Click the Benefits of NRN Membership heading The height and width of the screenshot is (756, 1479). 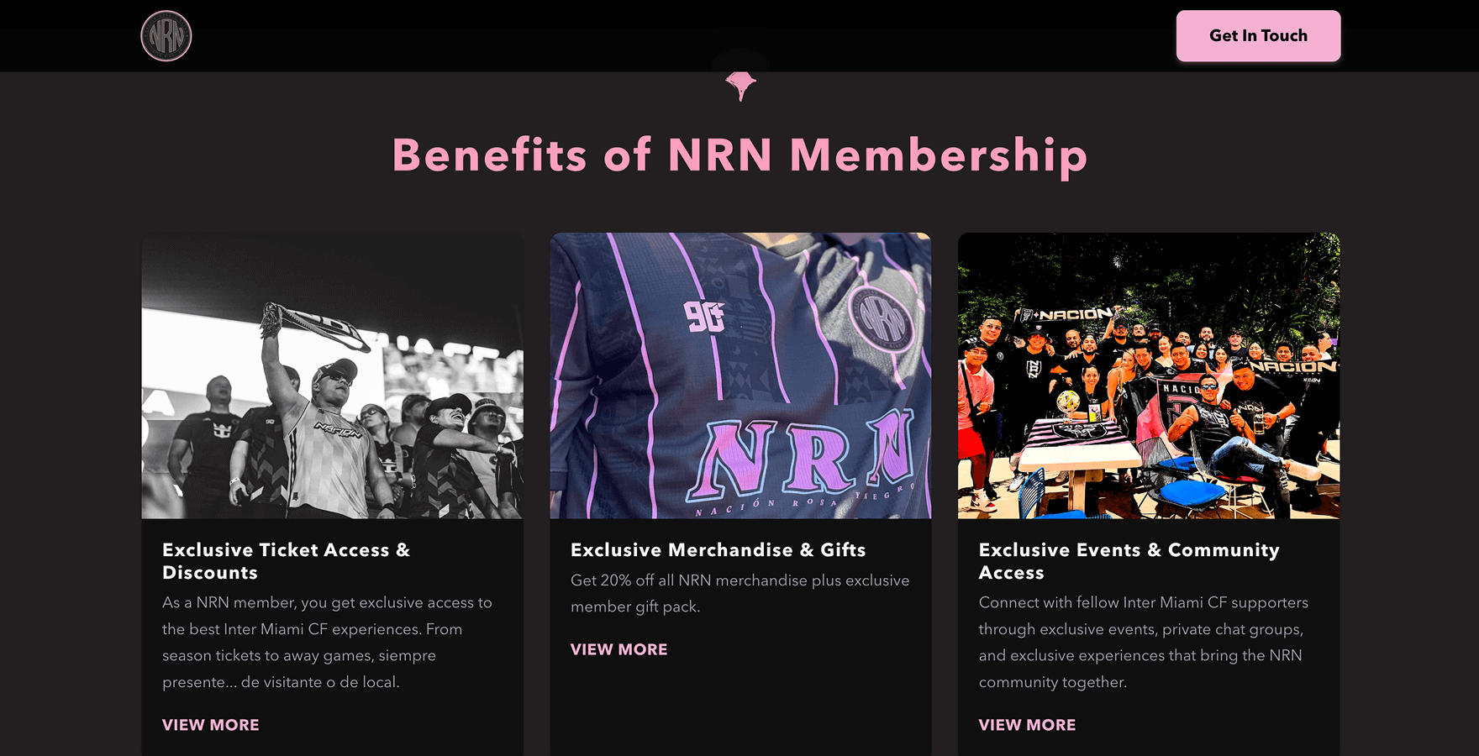click(x=739, y=155)
